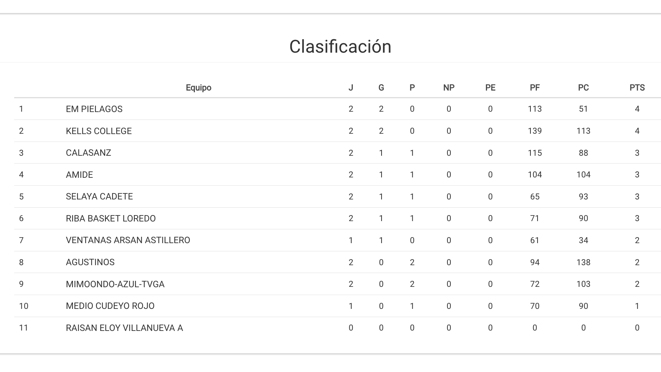Screen dimensions: 661x372
Task: Open SELAYA CADETE team entry
Action: coord(99,196)
